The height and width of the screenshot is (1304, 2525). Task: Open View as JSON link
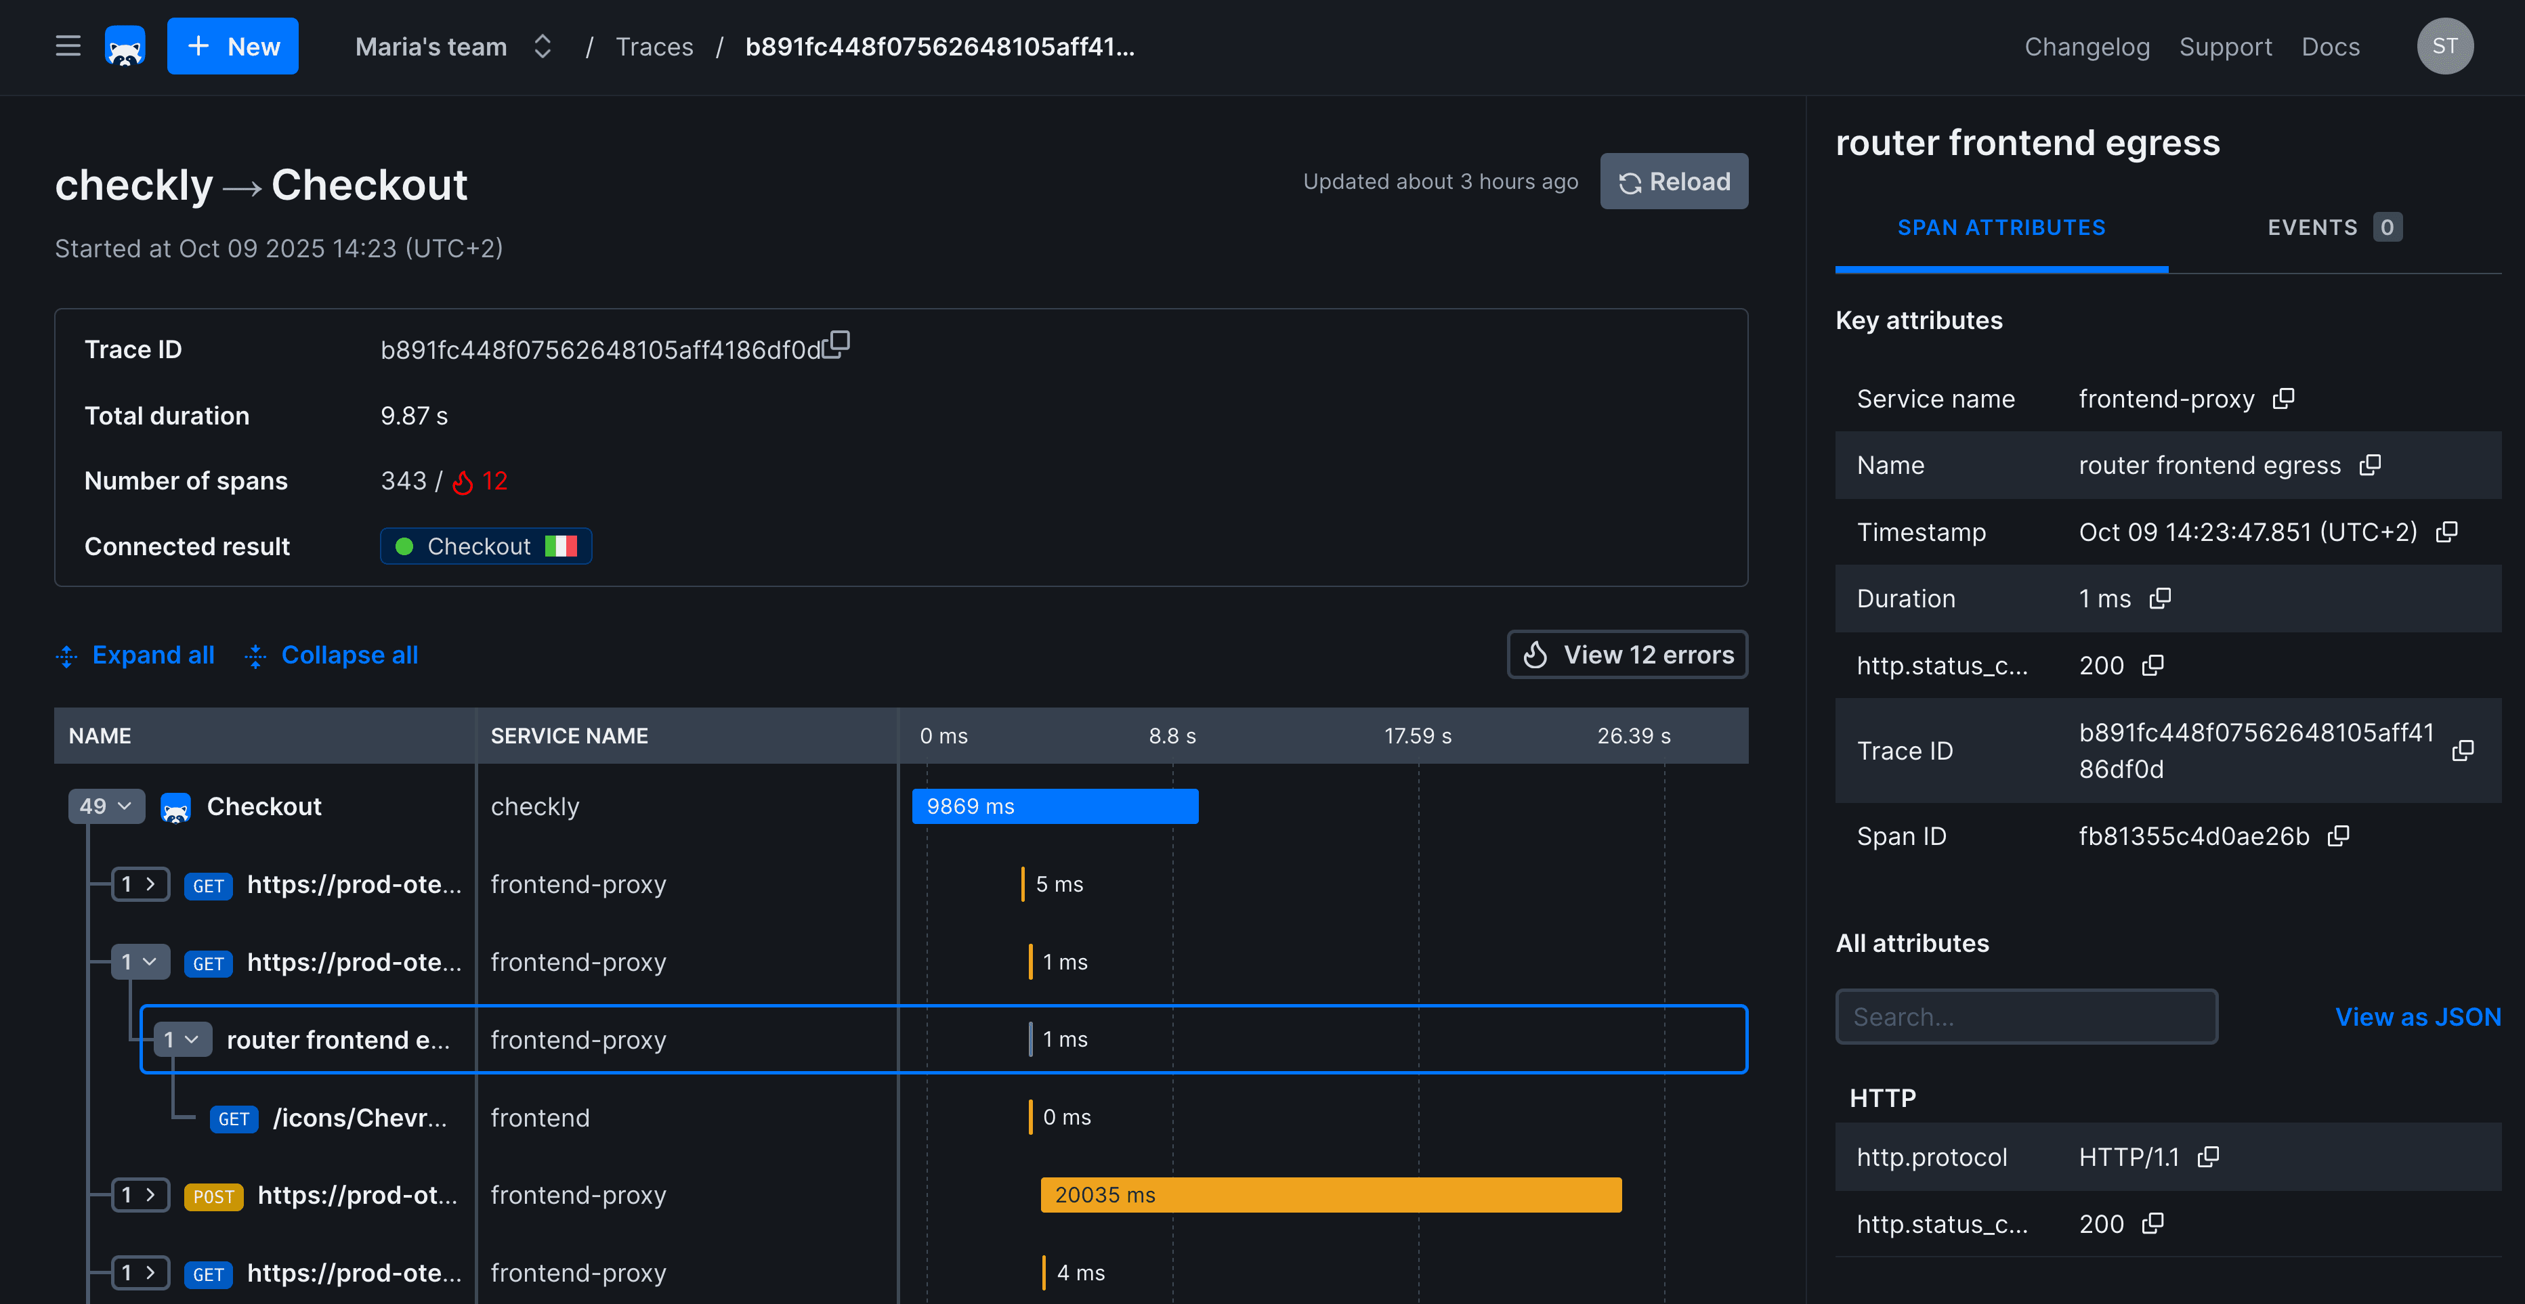click(x=2417, y=1017)
